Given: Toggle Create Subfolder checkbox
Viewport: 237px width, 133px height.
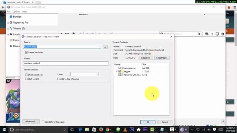Looking at the screenshot, I should pos(26,52).
